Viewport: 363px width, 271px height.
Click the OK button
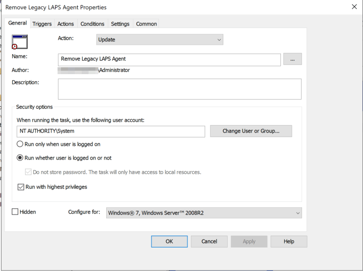pos(169,241)
